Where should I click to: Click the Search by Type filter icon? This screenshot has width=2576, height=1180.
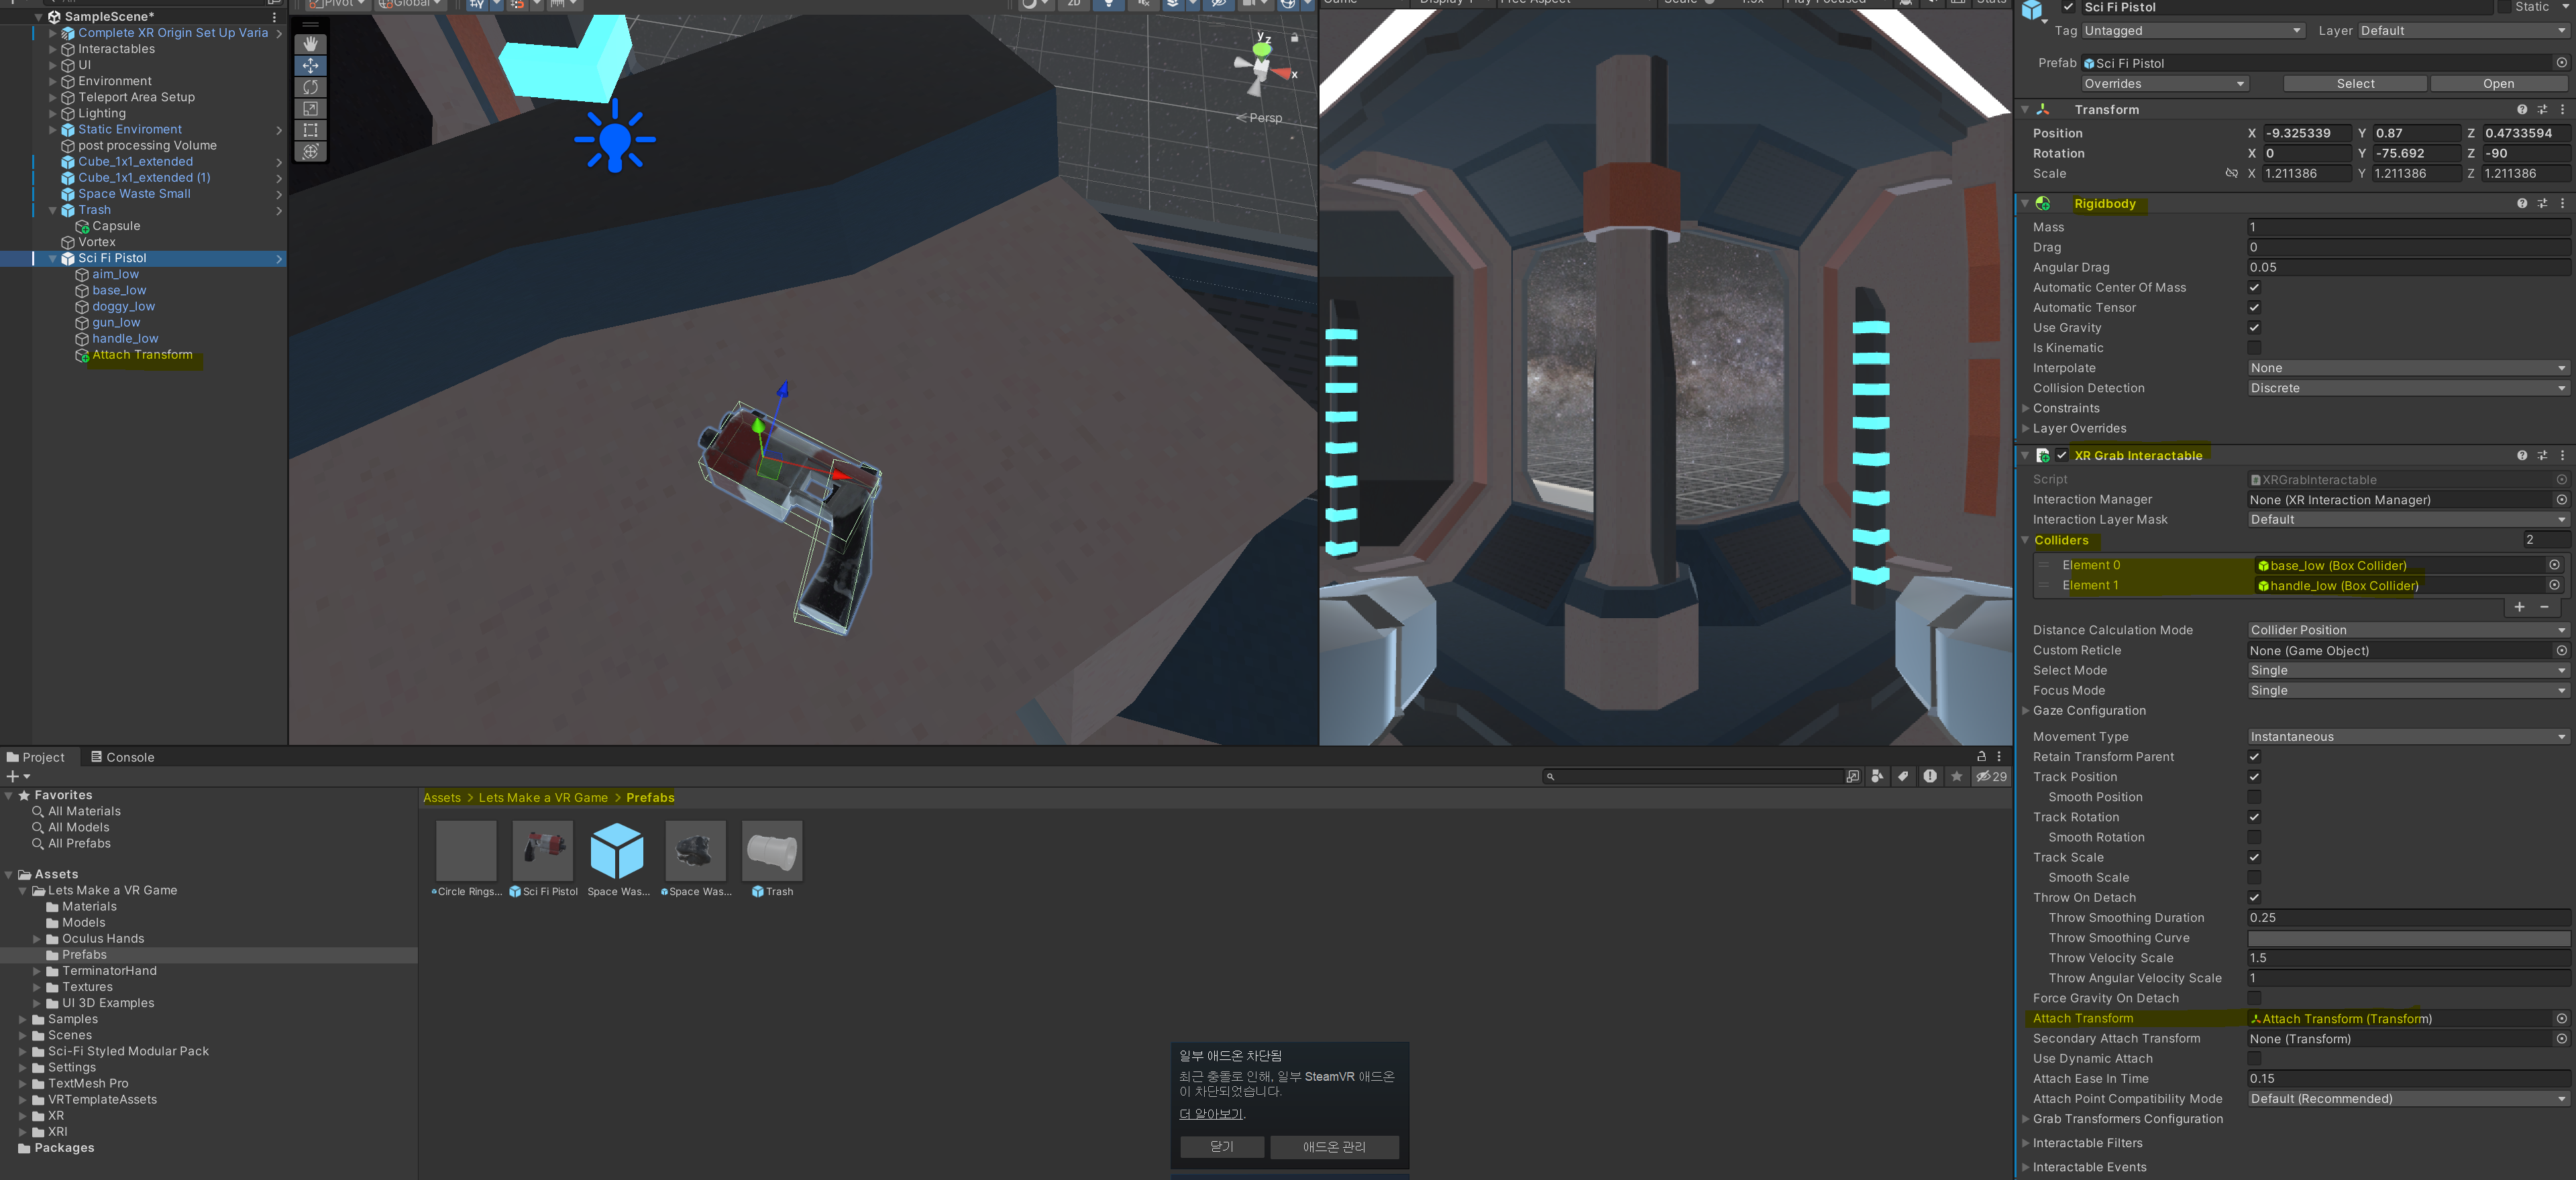[1877, 776]
